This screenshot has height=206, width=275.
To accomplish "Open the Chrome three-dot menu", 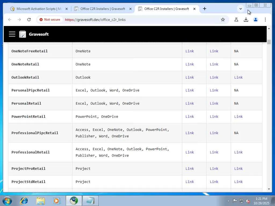I will tap(265, 20).
